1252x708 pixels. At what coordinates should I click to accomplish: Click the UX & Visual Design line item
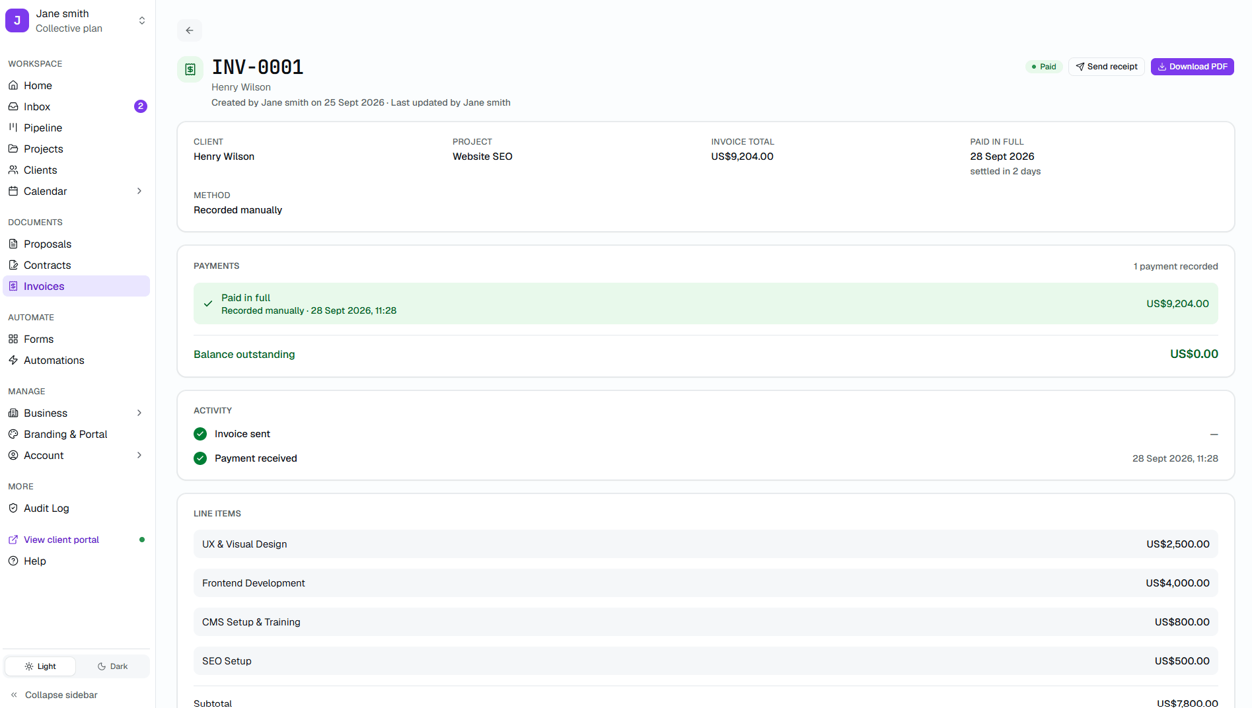click(x=706, y=544)
